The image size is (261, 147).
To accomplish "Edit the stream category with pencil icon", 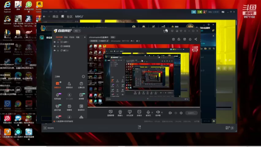I will pyautogui.click(x=108, y=41).
